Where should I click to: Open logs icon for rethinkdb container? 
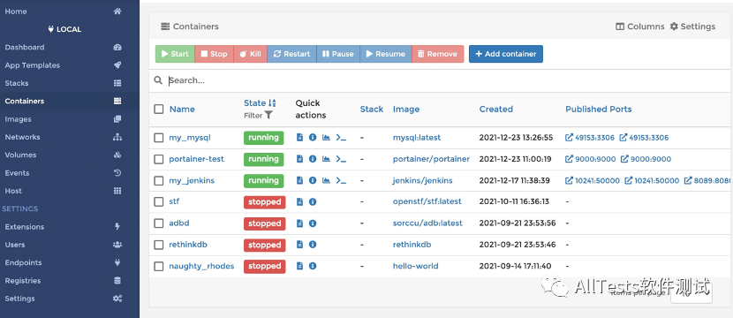pyautogui.click(x=300, y=245)
